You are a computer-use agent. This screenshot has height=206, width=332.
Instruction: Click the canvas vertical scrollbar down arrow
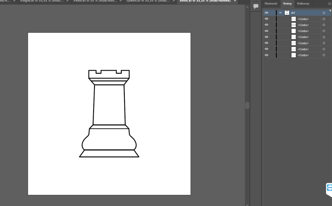(x=247, y=204)
